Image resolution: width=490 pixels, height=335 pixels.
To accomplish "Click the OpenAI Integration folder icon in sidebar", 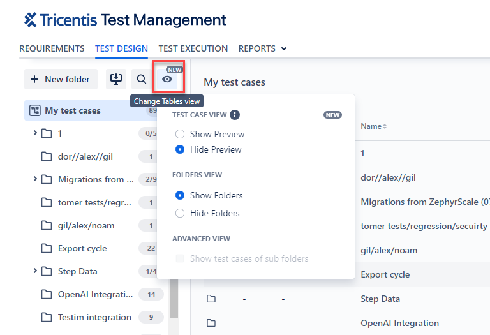I will [x=47, y=294].
